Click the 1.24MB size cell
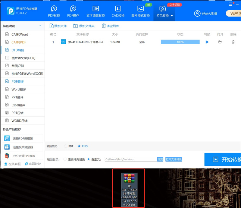The width and height of the screenshot is (241, 208). point(115,42)
